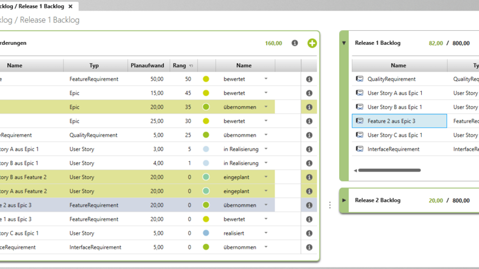Open info icon for FeatureRequirement 50,00 row
The image size is (479, 269).
[309, 80]
